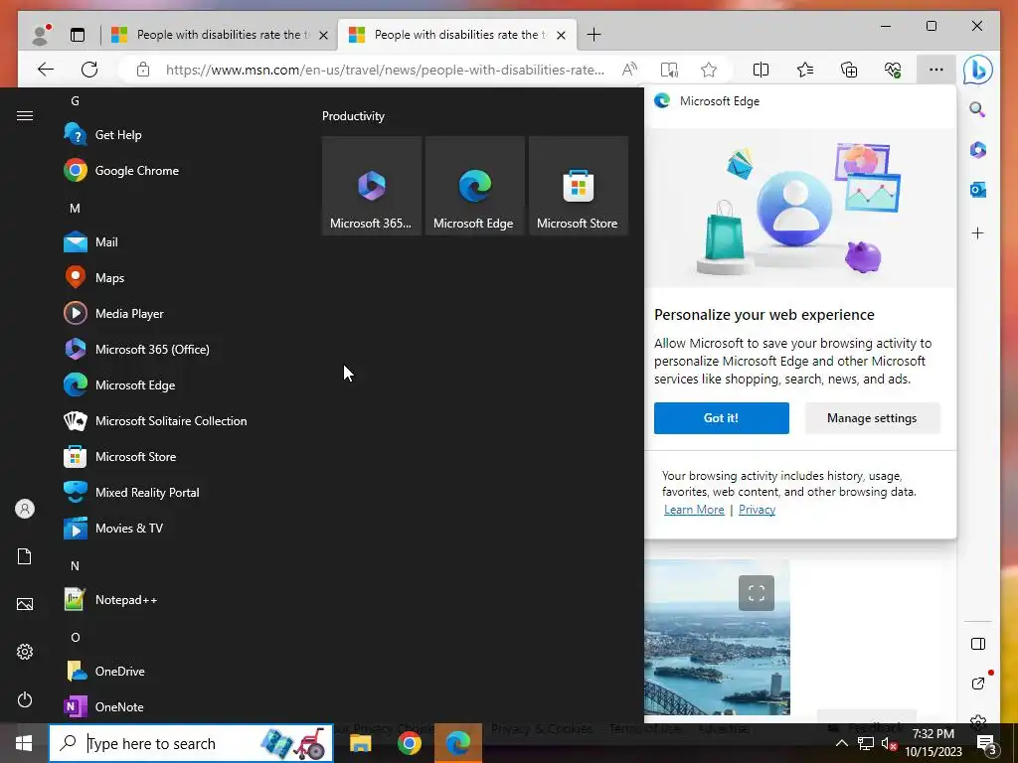The width and height of the screenshot is (1018, 763).
Task: Switch to the first People with disabilities tab
Action: click(219, 35)
